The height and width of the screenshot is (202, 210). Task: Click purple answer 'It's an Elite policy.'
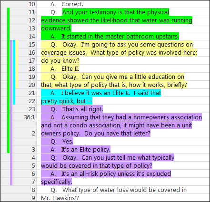point(86,150)
